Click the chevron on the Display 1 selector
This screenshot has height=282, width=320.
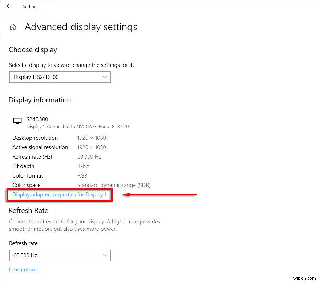click(x=105, y=77)
